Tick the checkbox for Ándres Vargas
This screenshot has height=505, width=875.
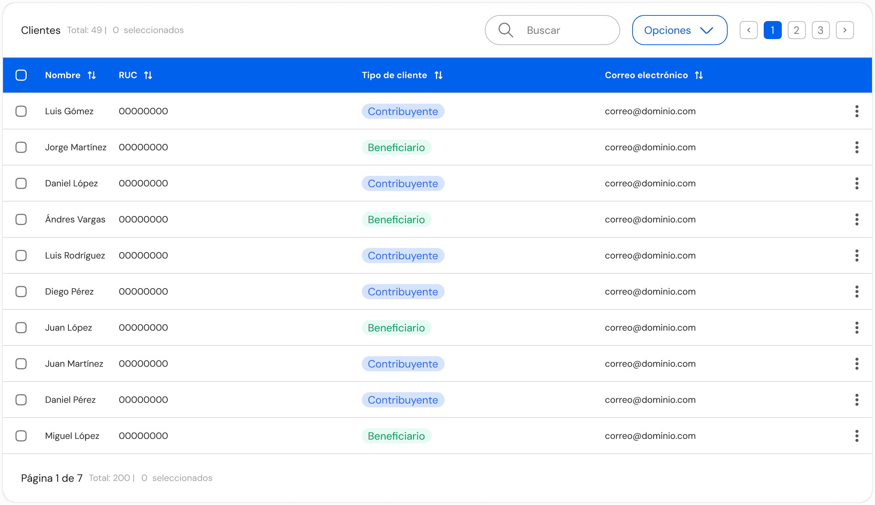[x=21, y=219]
